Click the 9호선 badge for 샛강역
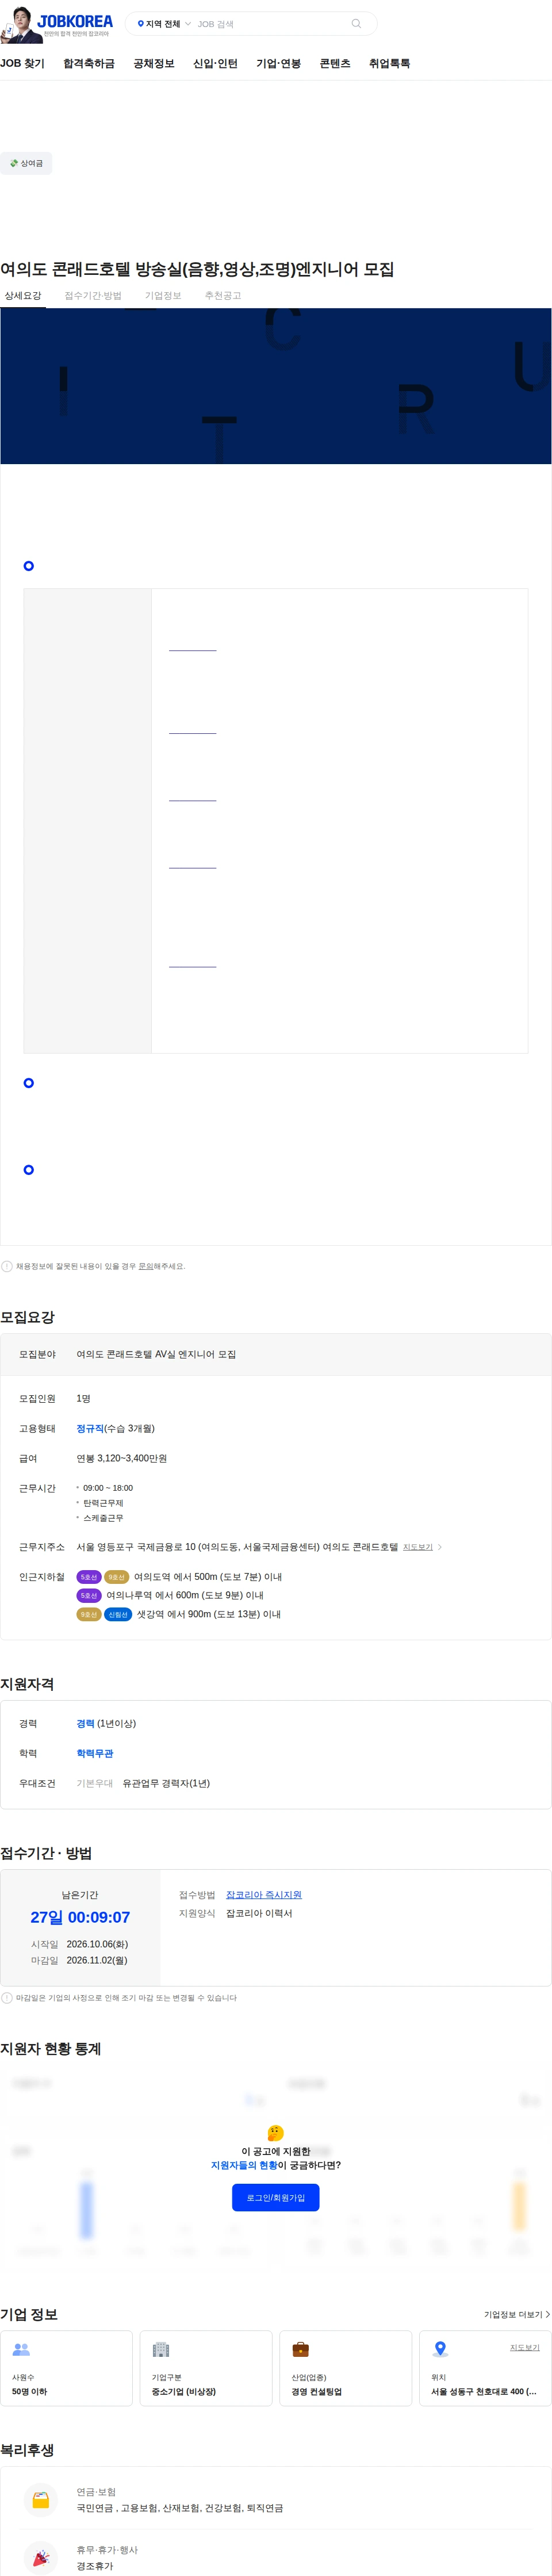Screen dimensions: 552x2576 tap(89, 1615)
